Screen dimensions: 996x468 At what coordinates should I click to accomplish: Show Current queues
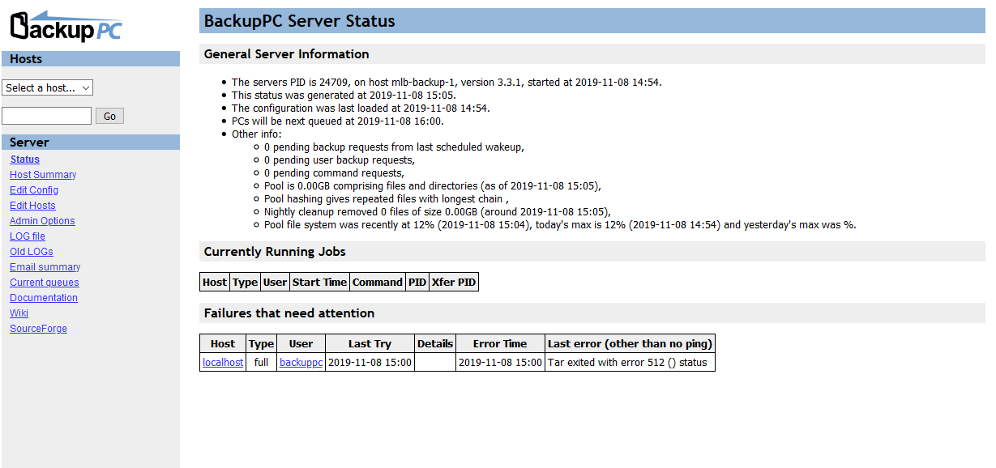click(45, 283)
